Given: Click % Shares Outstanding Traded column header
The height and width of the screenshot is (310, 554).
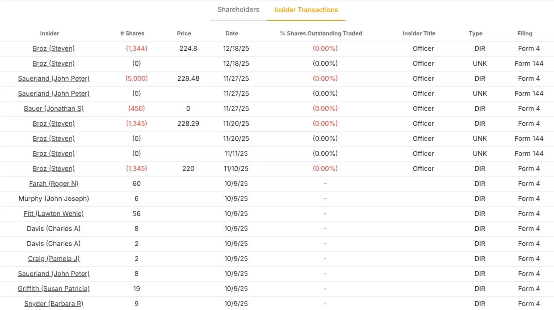Looking at the screenshot, I should point(321,33).
